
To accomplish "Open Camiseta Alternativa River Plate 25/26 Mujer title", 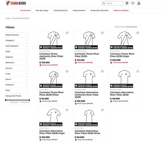I will coord(52,132).
